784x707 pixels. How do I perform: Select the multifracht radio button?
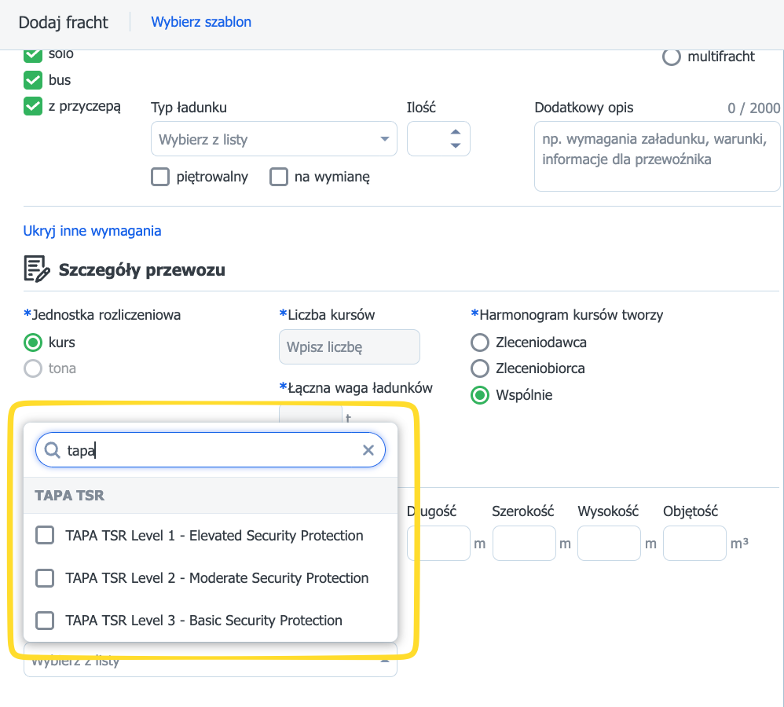(x=672, y=57)
